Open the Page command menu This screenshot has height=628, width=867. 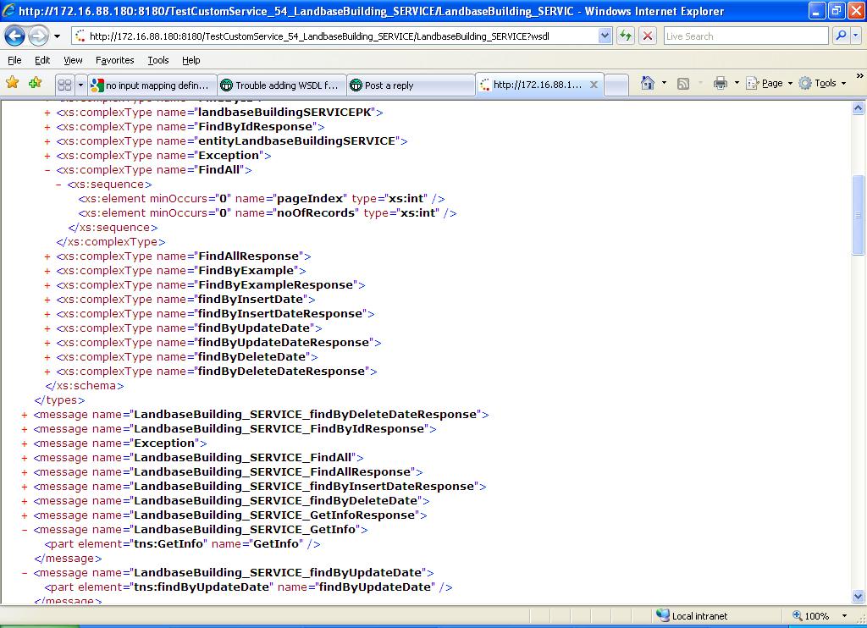coord(769,84)
